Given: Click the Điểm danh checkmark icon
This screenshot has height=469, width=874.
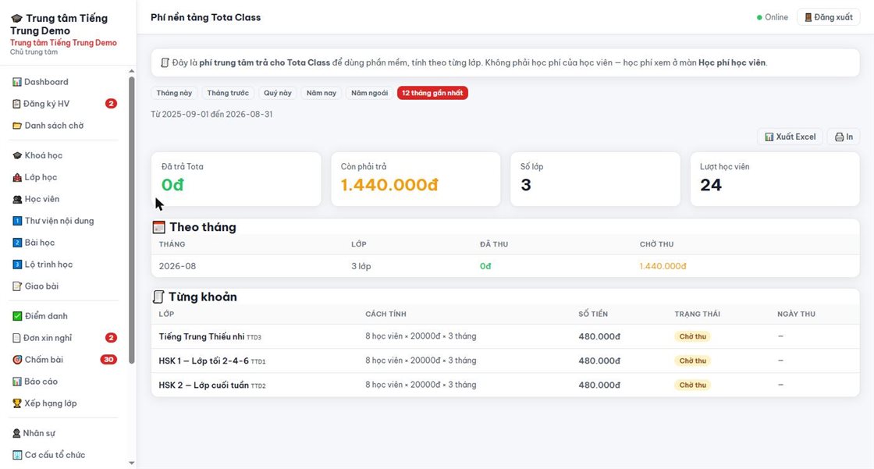Looking at the screenshot, I should [17, 316].
